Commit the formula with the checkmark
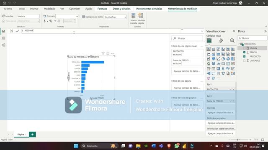This screenshot has height=150, width=268. [17, 31]
